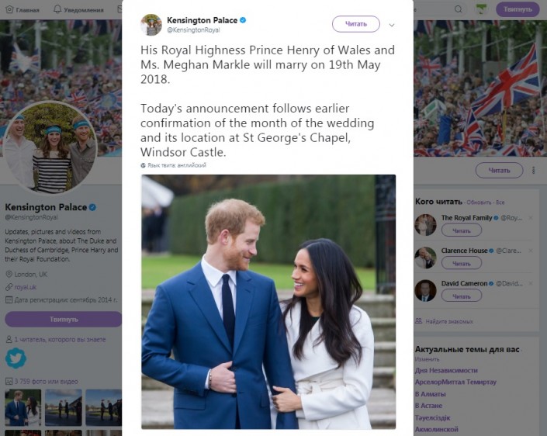
Task: Follow David Cameron via Читать button
Action: 461,296
